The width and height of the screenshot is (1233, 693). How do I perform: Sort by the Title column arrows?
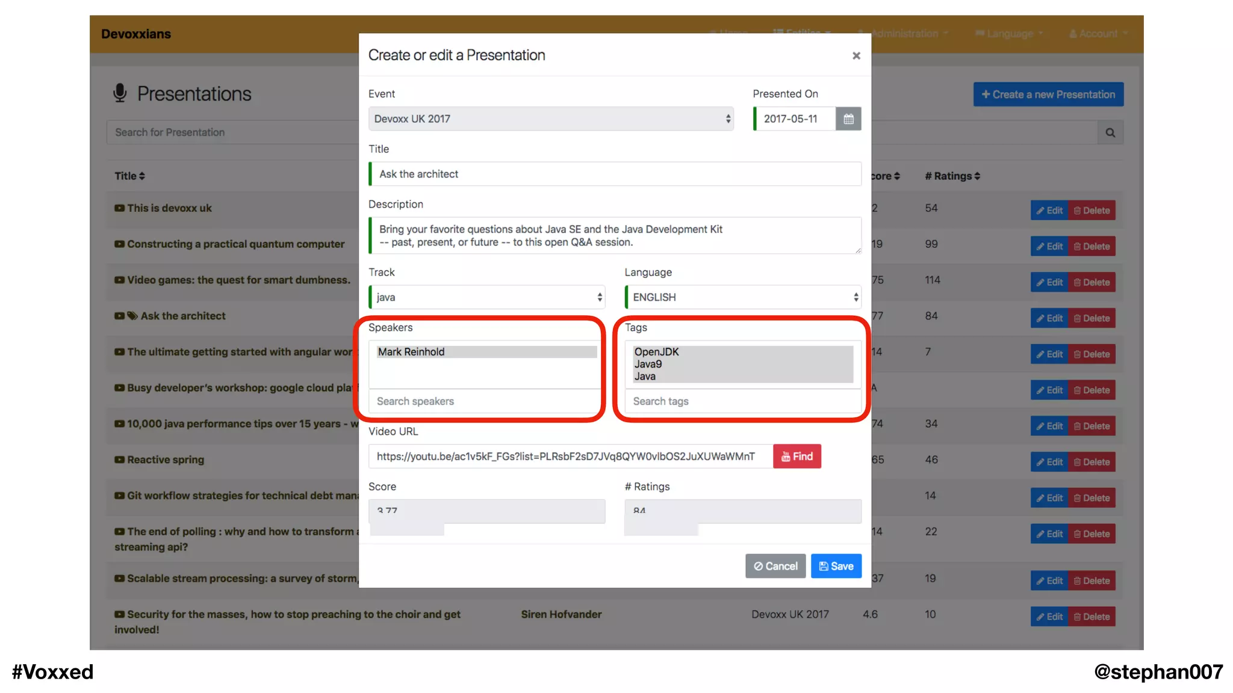(x=142, y=176)
